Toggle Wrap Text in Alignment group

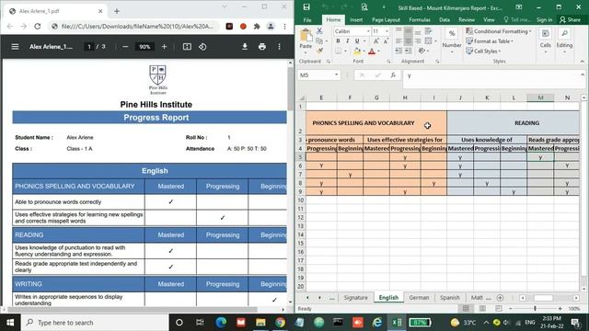point(428,31)
